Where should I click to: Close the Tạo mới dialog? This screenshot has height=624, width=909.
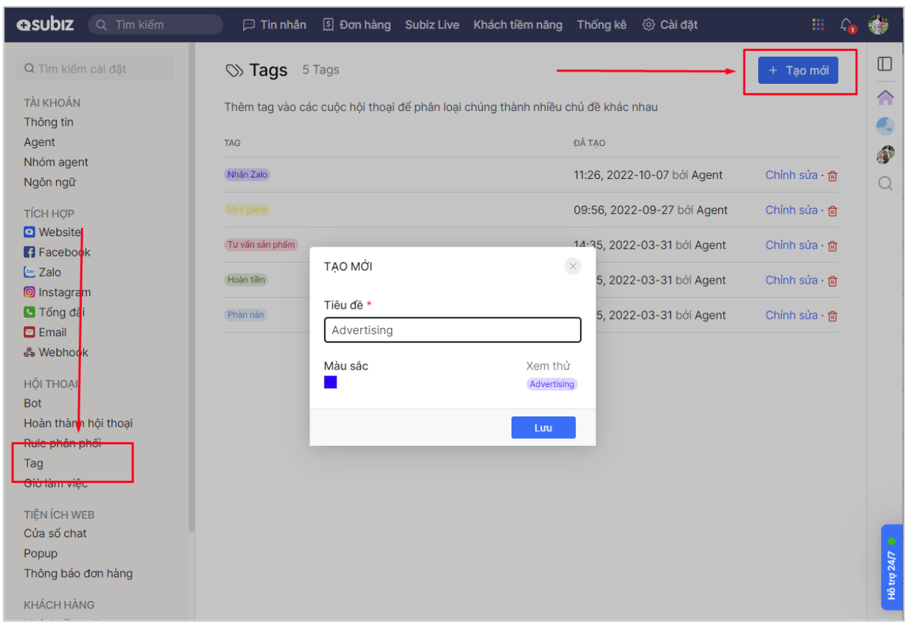pos(573,266)
